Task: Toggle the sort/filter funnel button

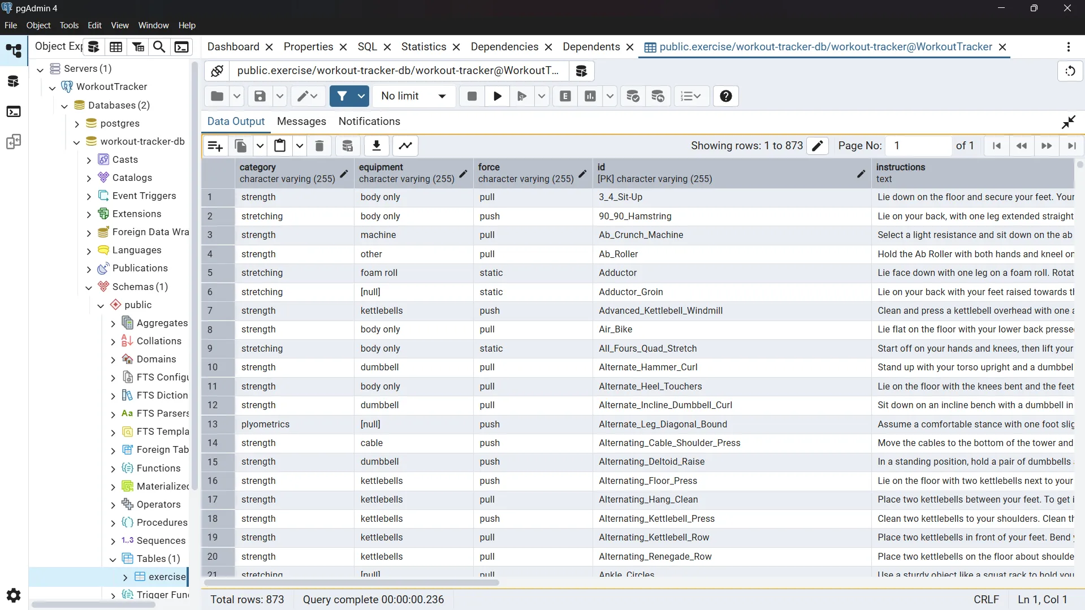Action: click(342, 96)
